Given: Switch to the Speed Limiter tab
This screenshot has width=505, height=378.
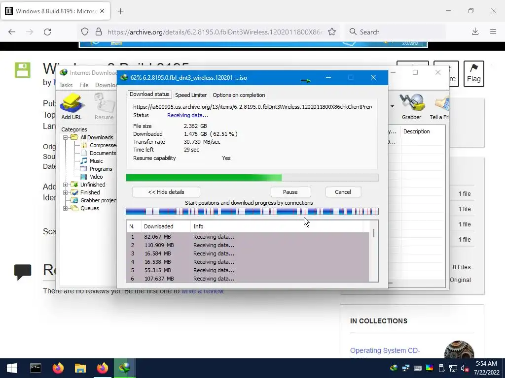Looking at the screenshot, I should pos(191,95).
